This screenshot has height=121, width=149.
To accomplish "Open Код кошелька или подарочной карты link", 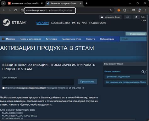I will click(x=126, y=82).
